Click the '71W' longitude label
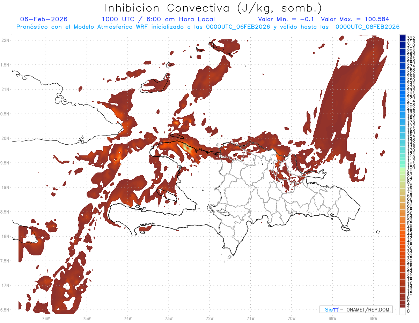Viewport: 419px width, 323px height. [x=250, y=318]
